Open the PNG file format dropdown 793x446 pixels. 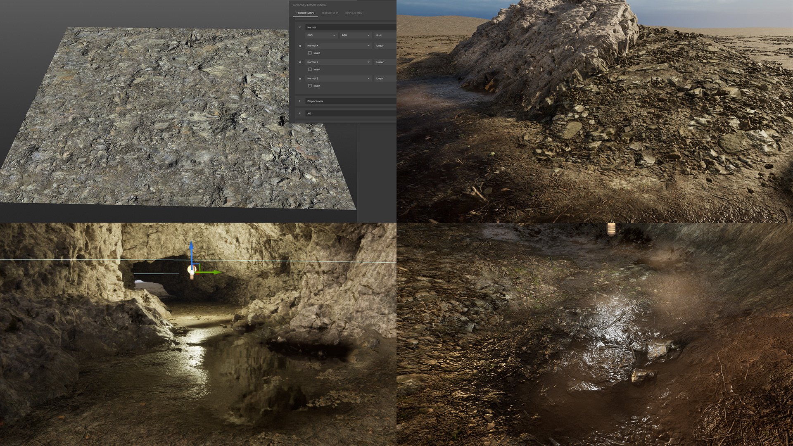[x=321, y=36]
